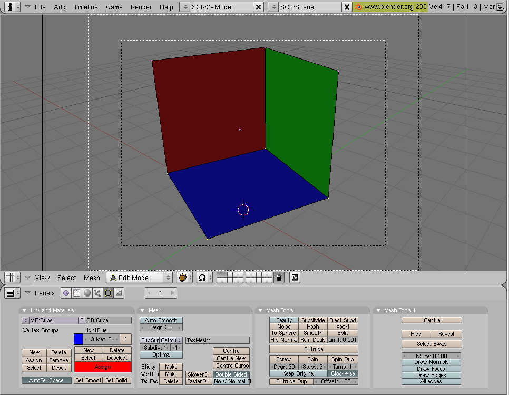
Task: Select the Object context icon in Panels header
Action: pyautogui.click(x=97, y=293)
